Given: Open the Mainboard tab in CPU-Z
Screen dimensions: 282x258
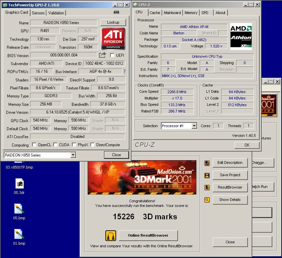Looking at the screenshot, I should (x=172, y=13).
